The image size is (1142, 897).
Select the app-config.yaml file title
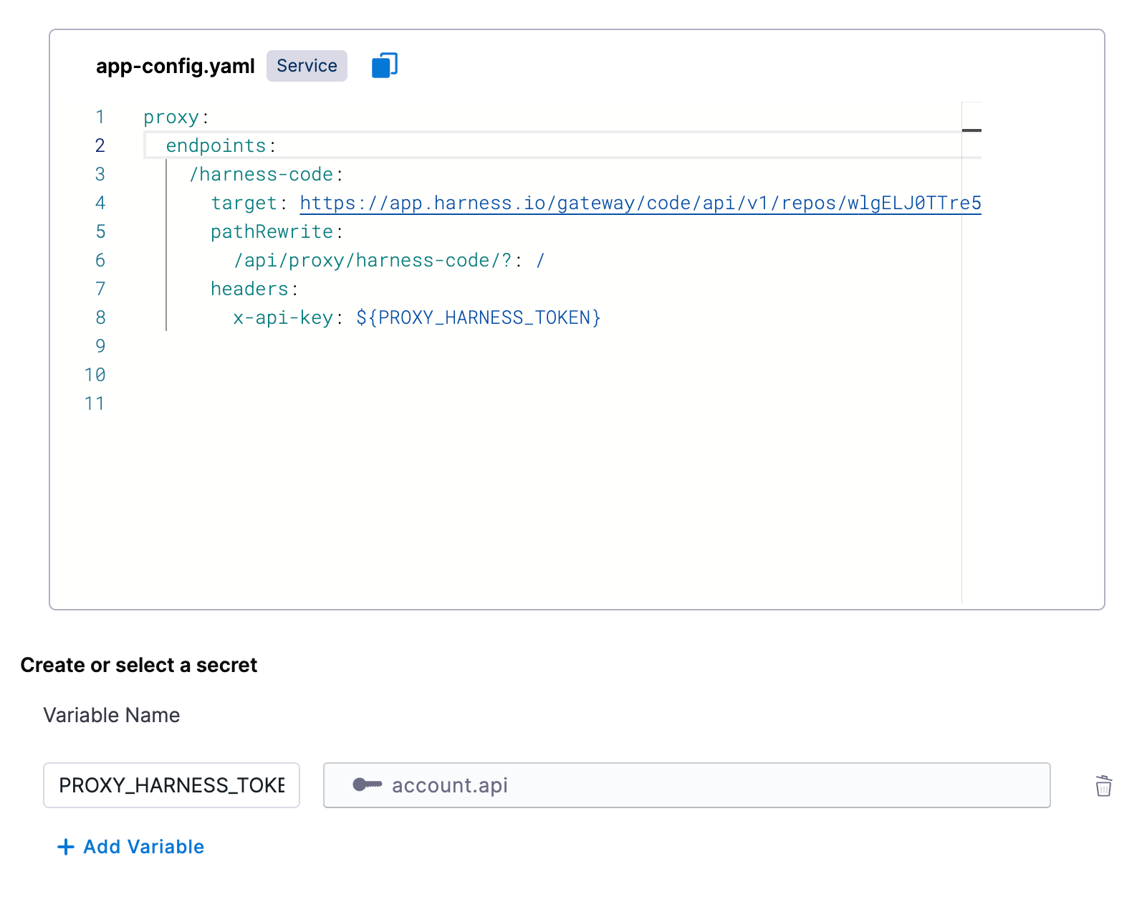point(175,66)
